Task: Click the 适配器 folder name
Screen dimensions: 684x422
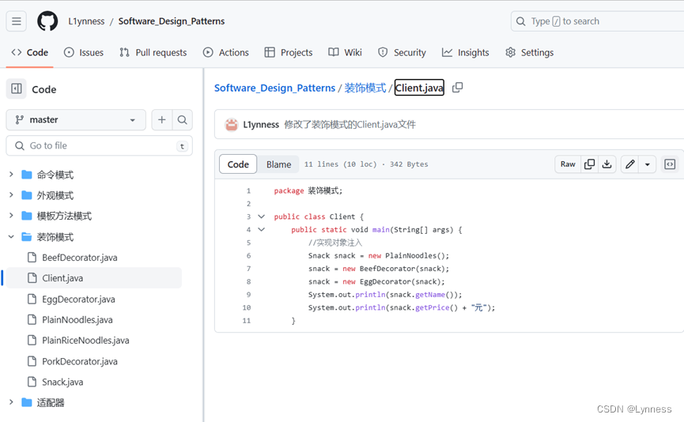Action: tap(50, 402)
